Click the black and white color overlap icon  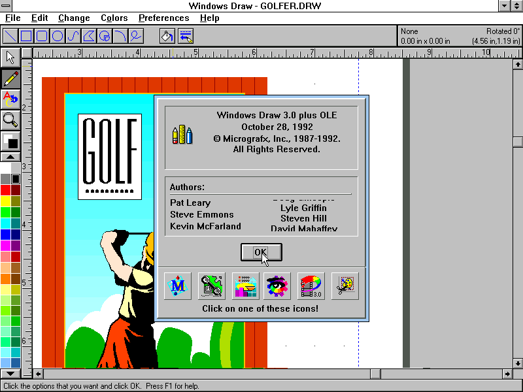[x=10, y=141]
